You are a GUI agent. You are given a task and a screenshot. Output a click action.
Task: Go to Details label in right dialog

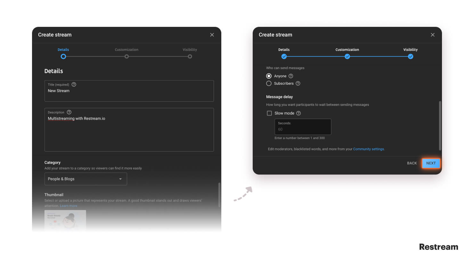pos(284,50)
